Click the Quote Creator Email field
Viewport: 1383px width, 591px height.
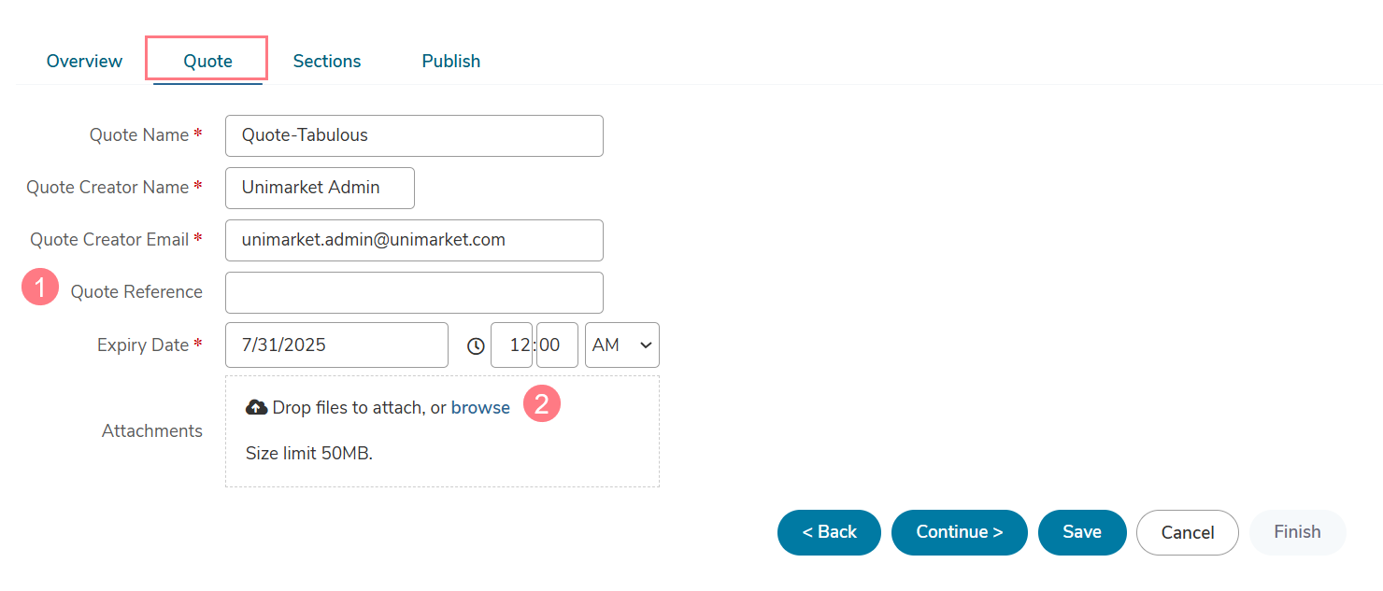tap(414, 240)
